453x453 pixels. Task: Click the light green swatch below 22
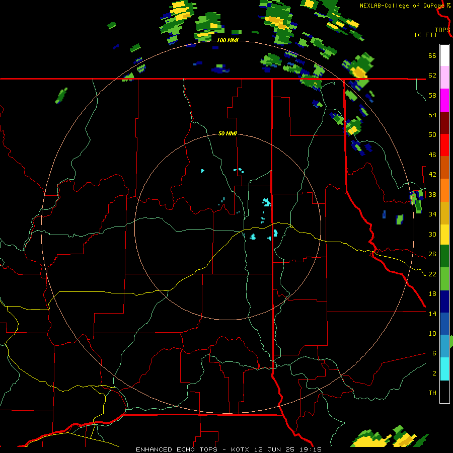[x=444, y=279]
